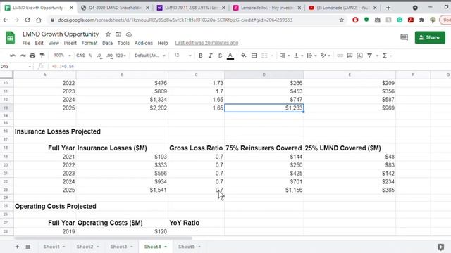Open the Tools menu
This screenshot has width=451, height=253.
[x=123, y=43]
